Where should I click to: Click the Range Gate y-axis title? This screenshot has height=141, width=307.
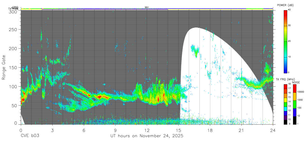click(x=4, y=68)
